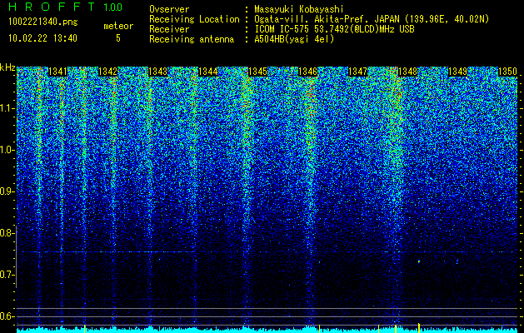Click the 1343 time marker
Image resolution: width=524 pixels, height=333 pixels.
pos(157,72)
